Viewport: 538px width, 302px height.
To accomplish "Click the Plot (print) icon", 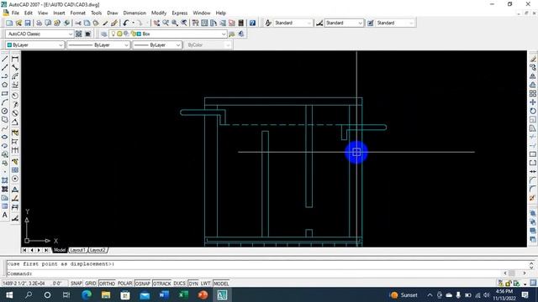I will [40, 23].
